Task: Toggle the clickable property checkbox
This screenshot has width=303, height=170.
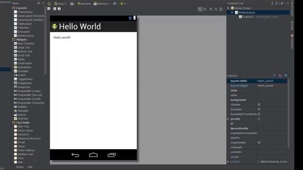Action: point(259,104)
